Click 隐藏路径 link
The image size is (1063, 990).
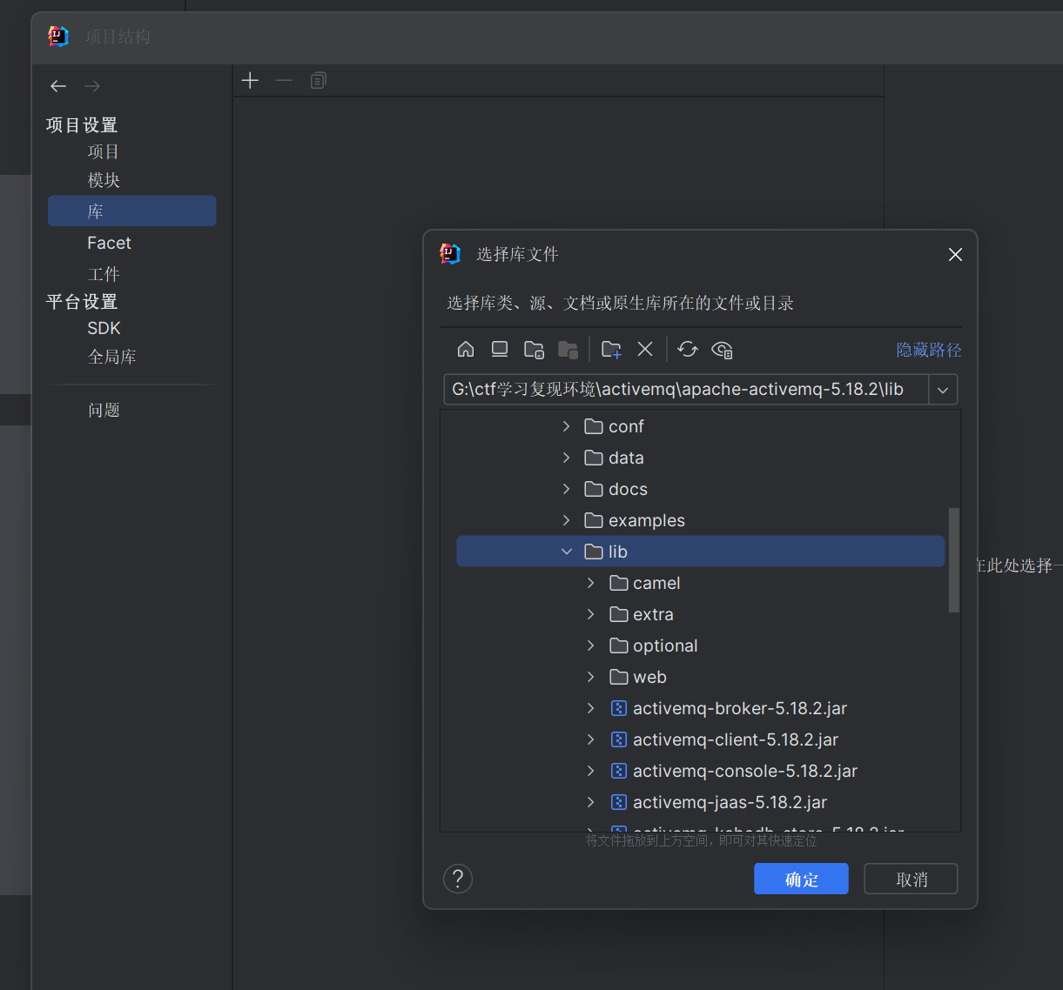pos(929,350)
